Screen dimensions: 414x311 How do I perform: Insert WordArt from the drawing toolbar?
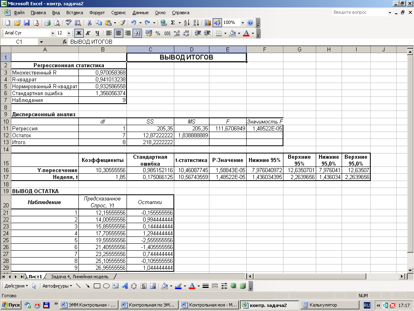coord(125,286)
